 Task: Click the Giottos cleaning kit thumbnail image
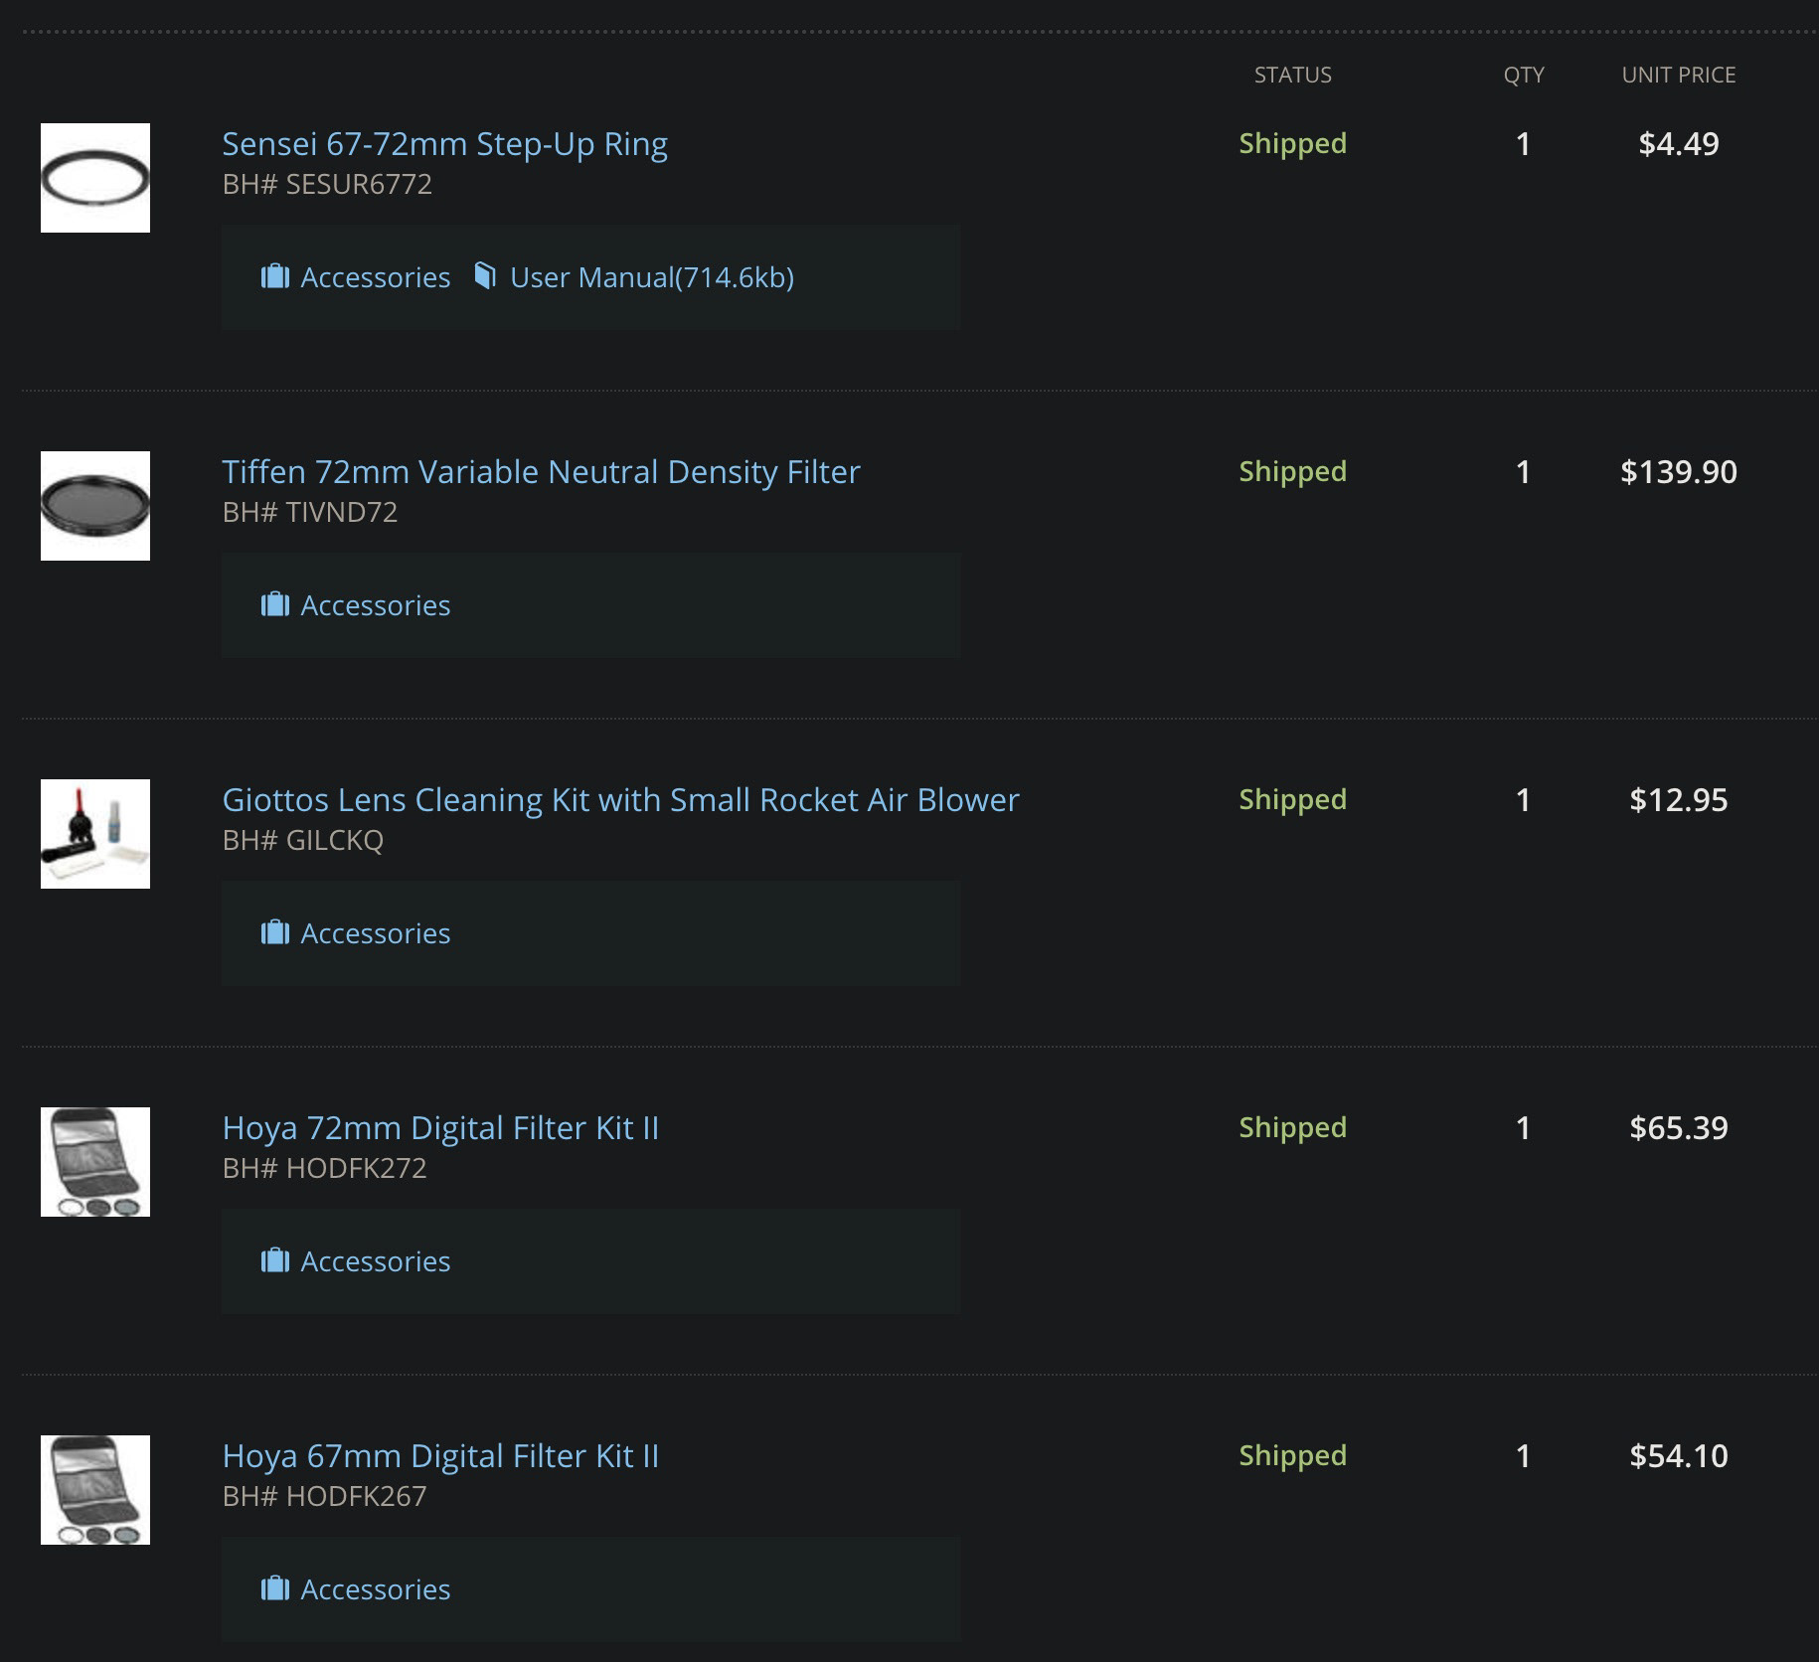[95, 834]
